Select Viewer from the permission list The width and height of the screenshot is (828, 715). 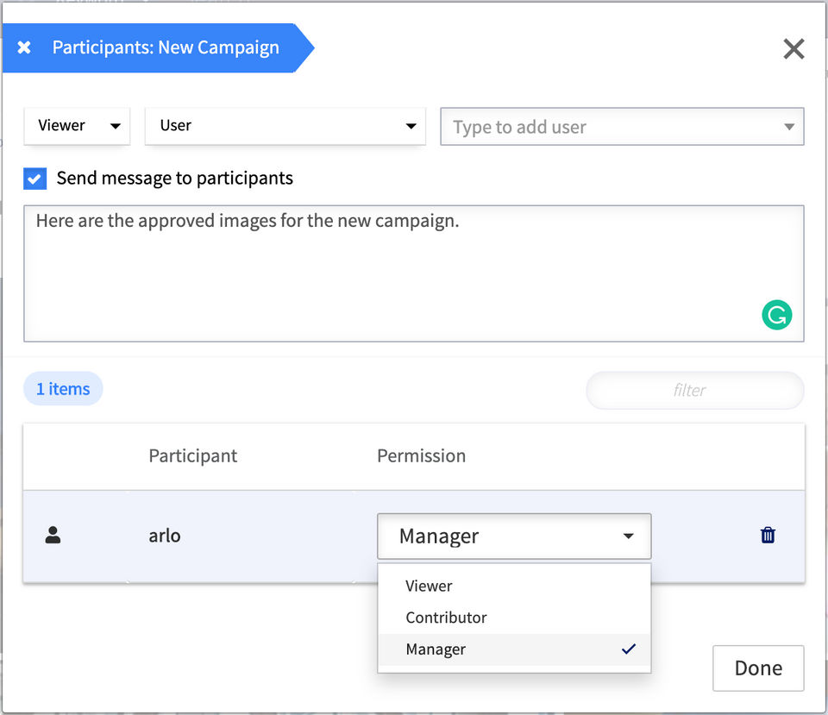[430, 586]
